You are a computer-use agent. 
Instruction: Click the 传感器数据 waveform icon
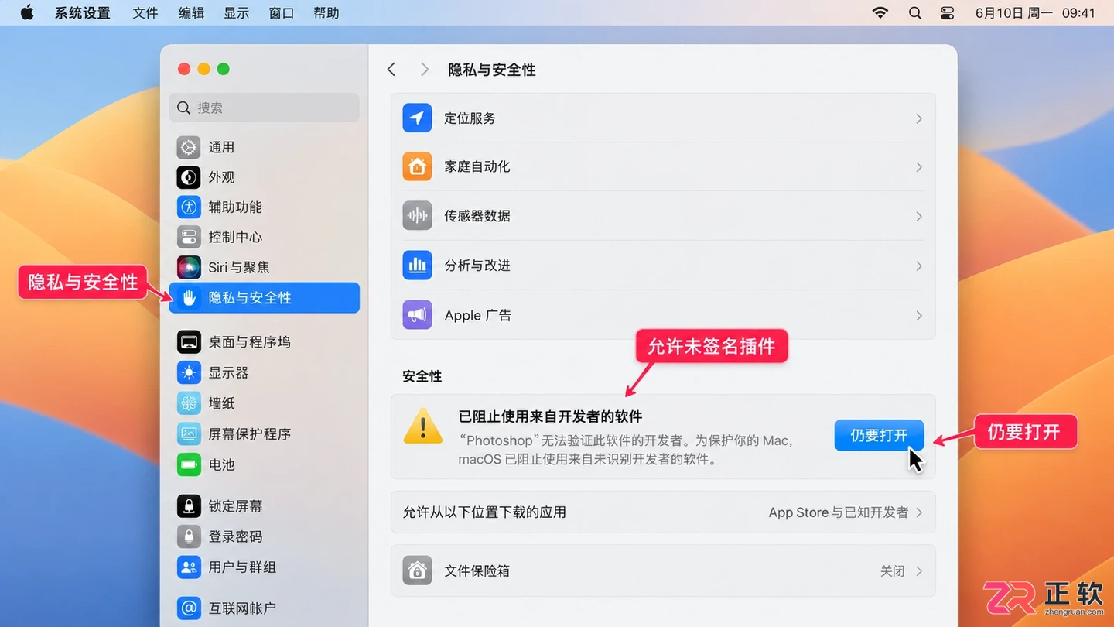click(x=417, y=216)
